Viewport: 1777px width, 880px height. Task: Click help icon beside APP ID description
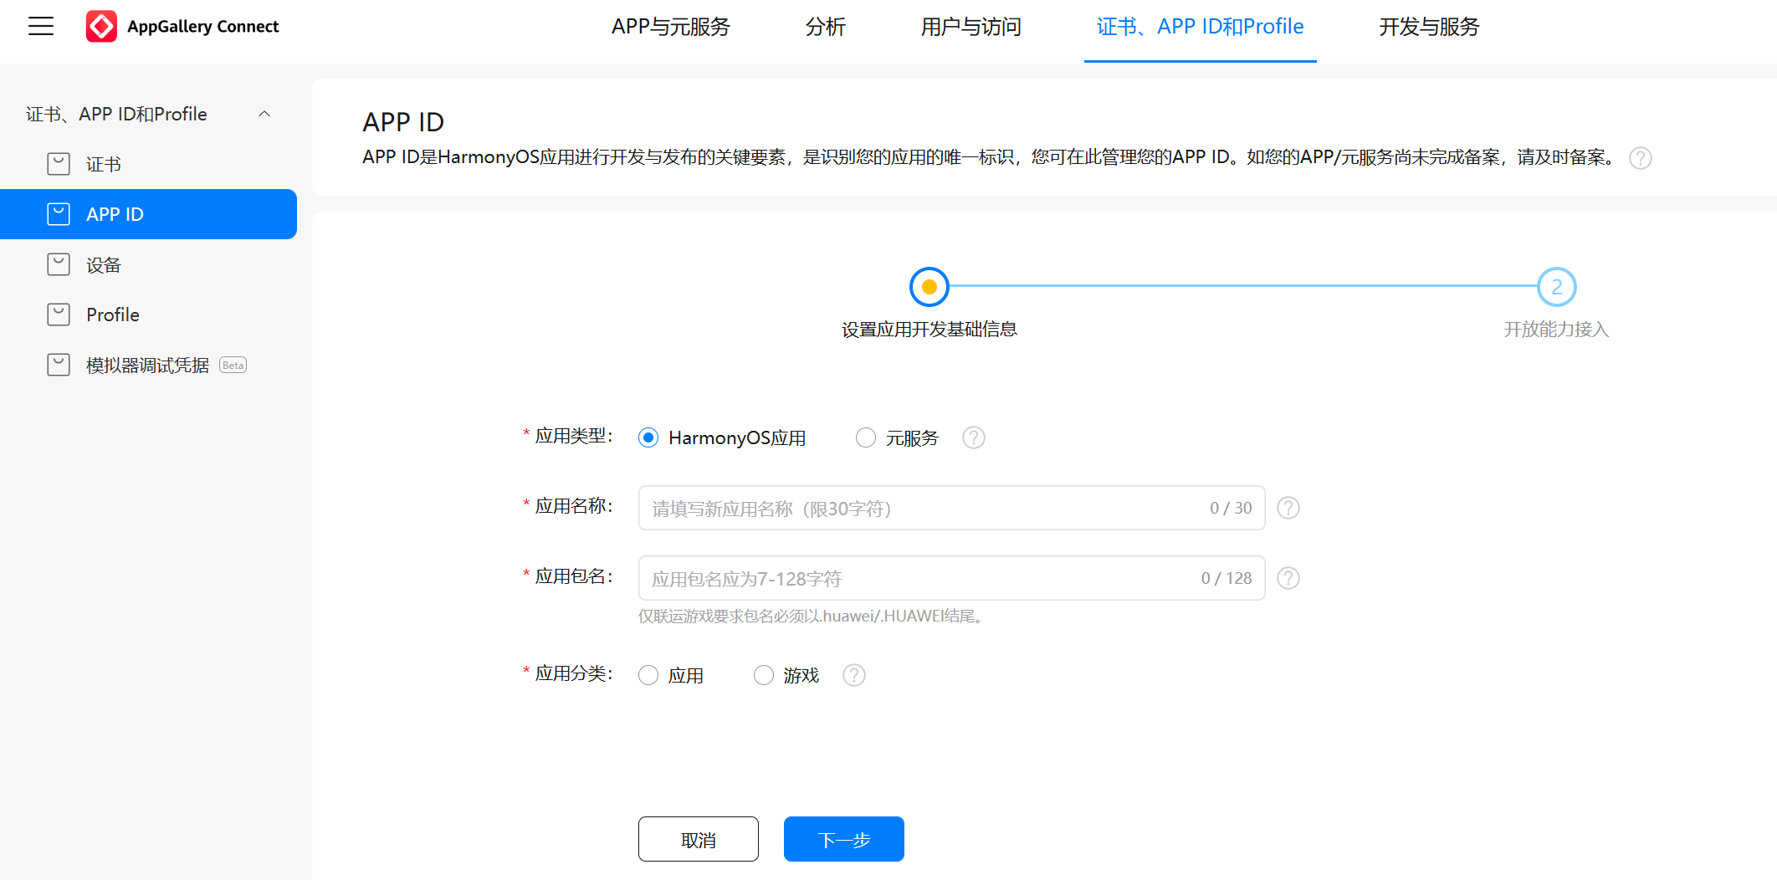1640,158
